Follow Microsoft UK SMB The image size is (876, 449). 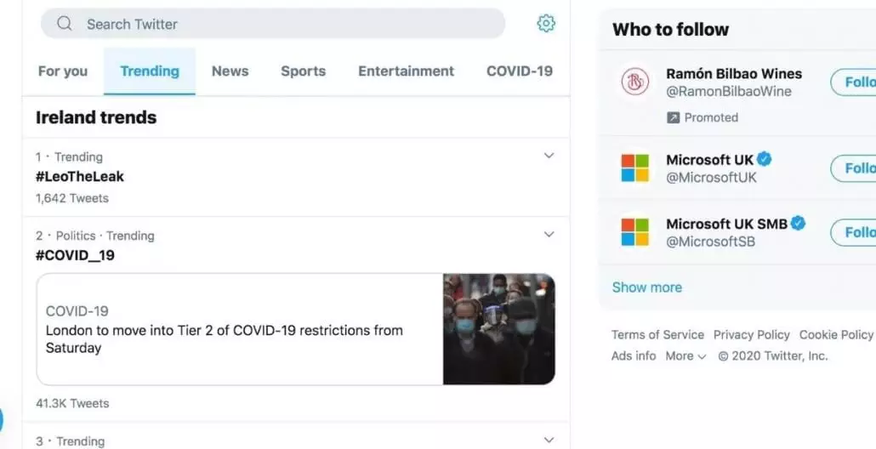tap(853, 232)
